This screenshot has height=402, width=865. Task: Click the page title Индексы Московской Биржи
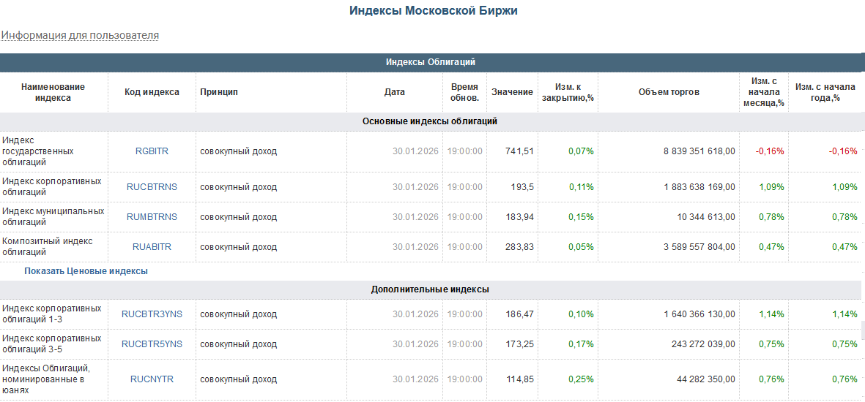pyautogui.click(x=433, y=10)
